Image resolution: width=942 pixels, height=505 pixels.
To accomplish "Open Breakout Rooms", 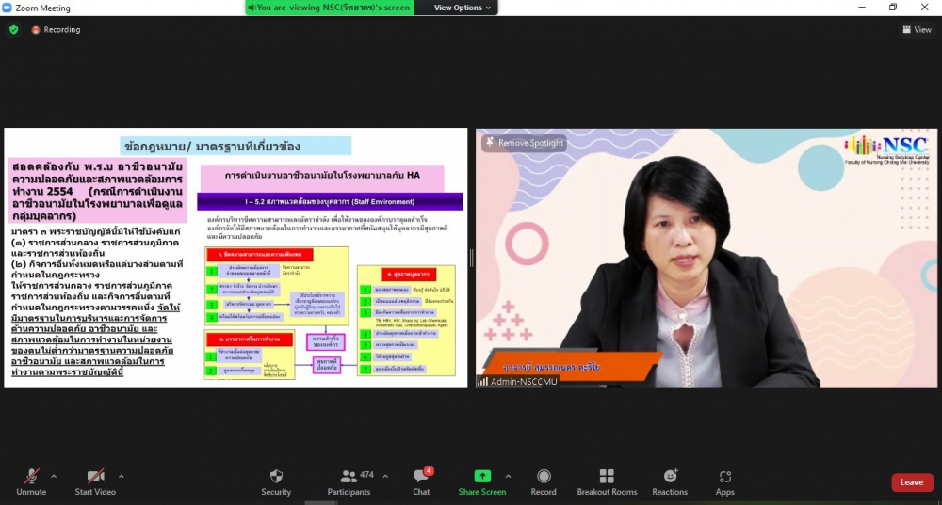I will point(607,477).
